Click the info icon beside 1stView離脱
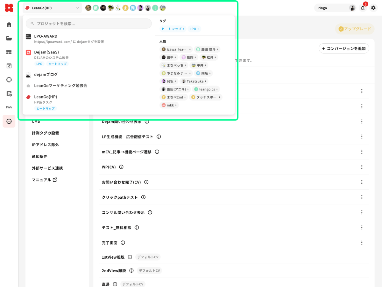Screen dimensions: 382x287 point(130,257)
